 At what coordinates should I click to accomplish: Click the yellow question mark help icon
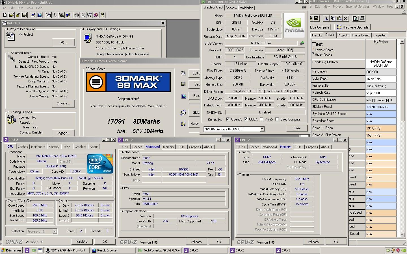coord(103,15)
